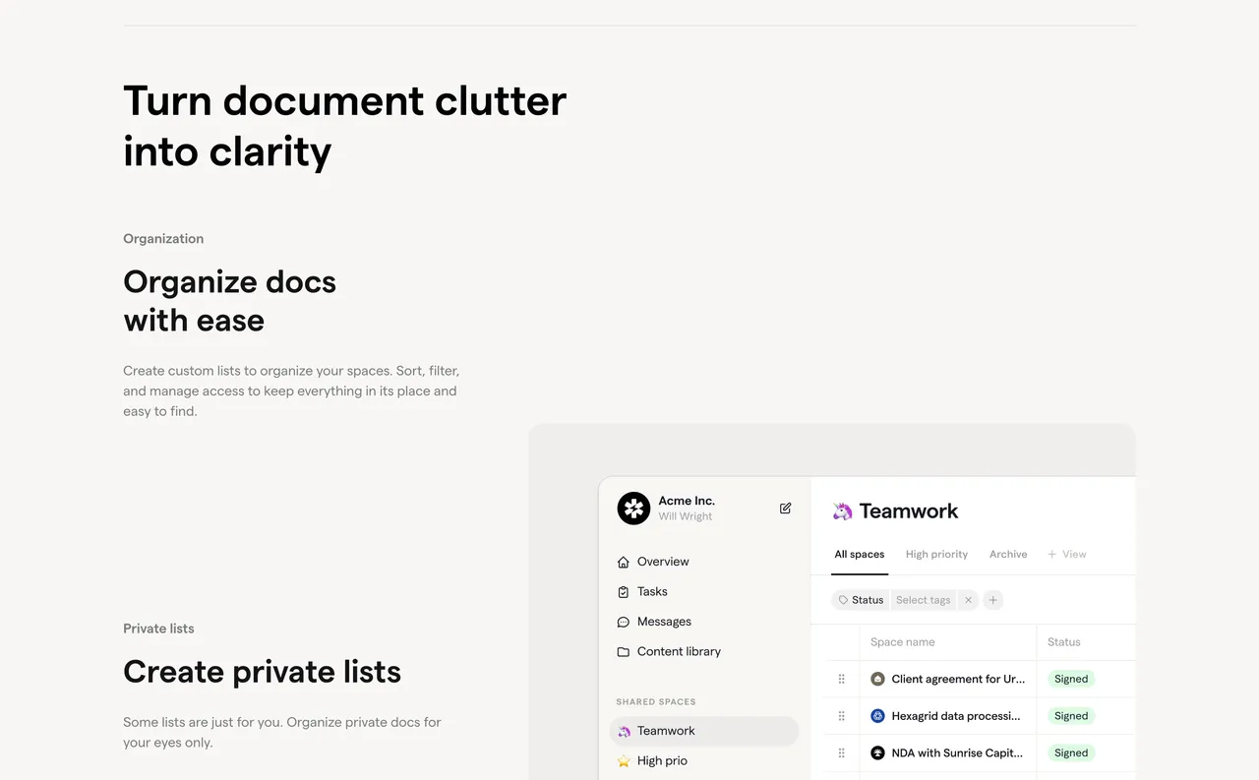Open the Select tags dropdown

point(923,599)
